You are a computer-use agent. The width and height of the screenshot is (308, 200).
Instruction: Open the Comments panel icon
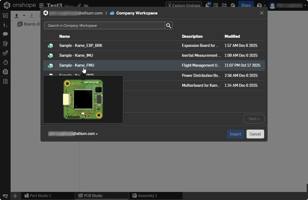[5, 34]
